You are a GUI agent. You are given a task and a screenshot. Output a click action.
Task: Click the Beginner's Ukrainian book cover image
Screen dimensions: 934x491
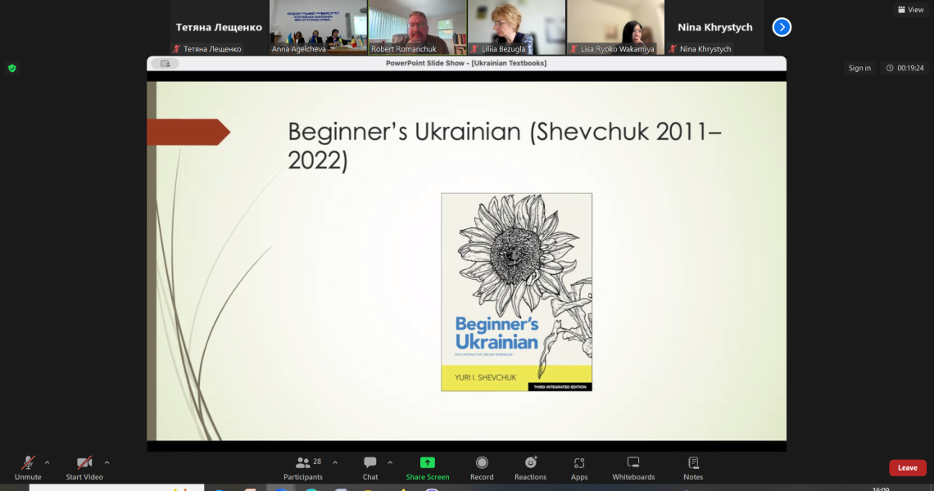point(516,291)
